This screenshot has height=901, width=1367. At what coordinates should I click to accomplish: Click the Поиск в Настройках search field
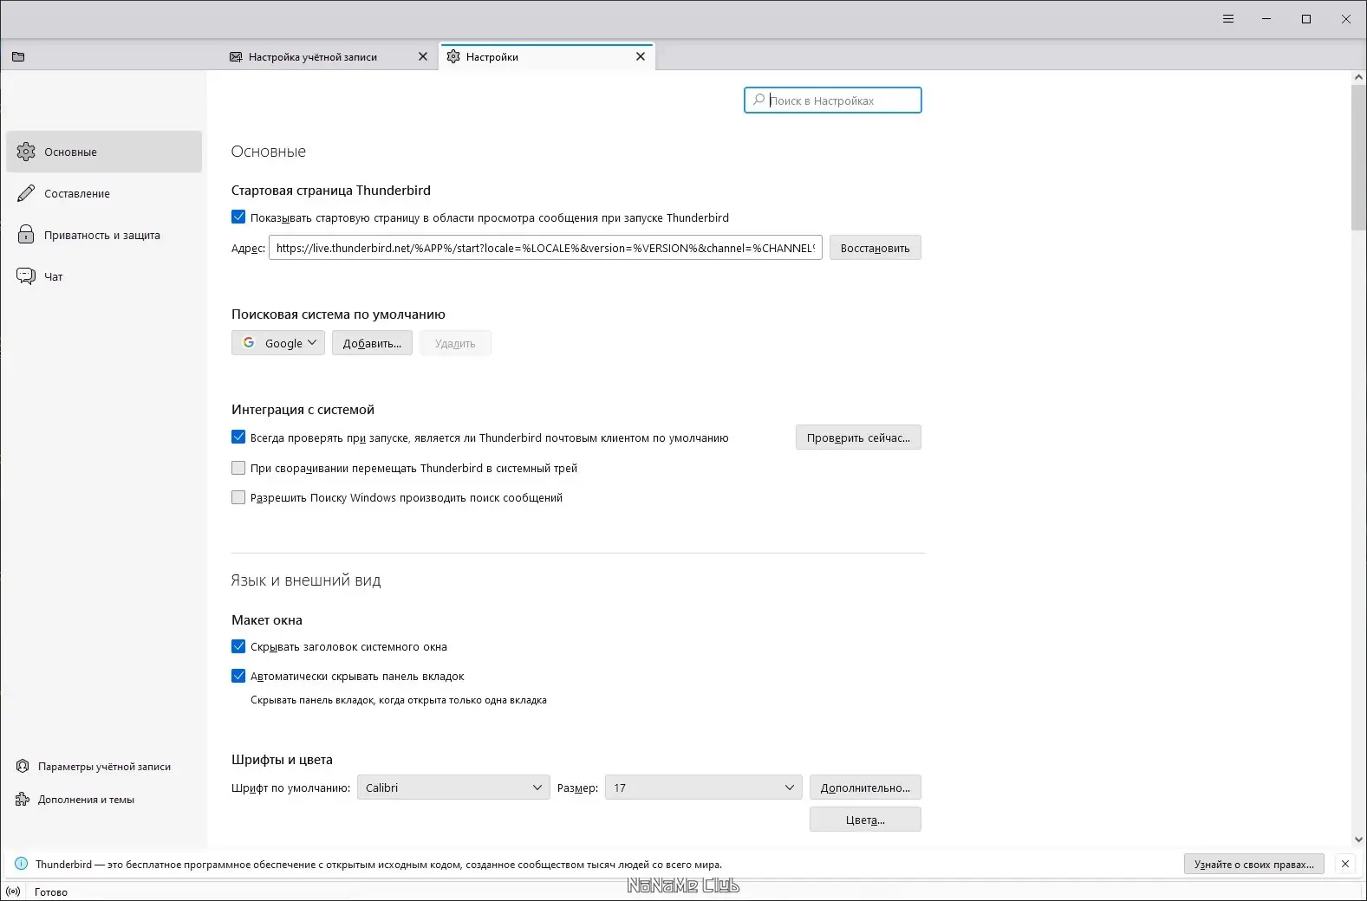click(832, 100)
